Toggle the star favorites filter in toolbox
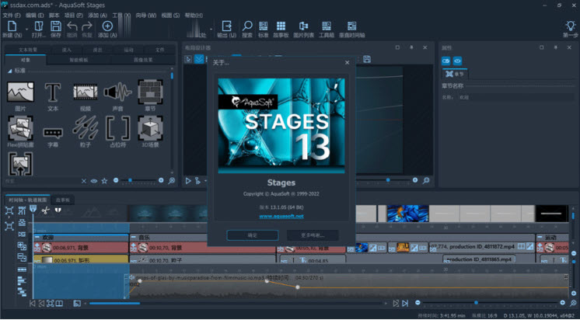The image size is (580, 320). (104, 180)
